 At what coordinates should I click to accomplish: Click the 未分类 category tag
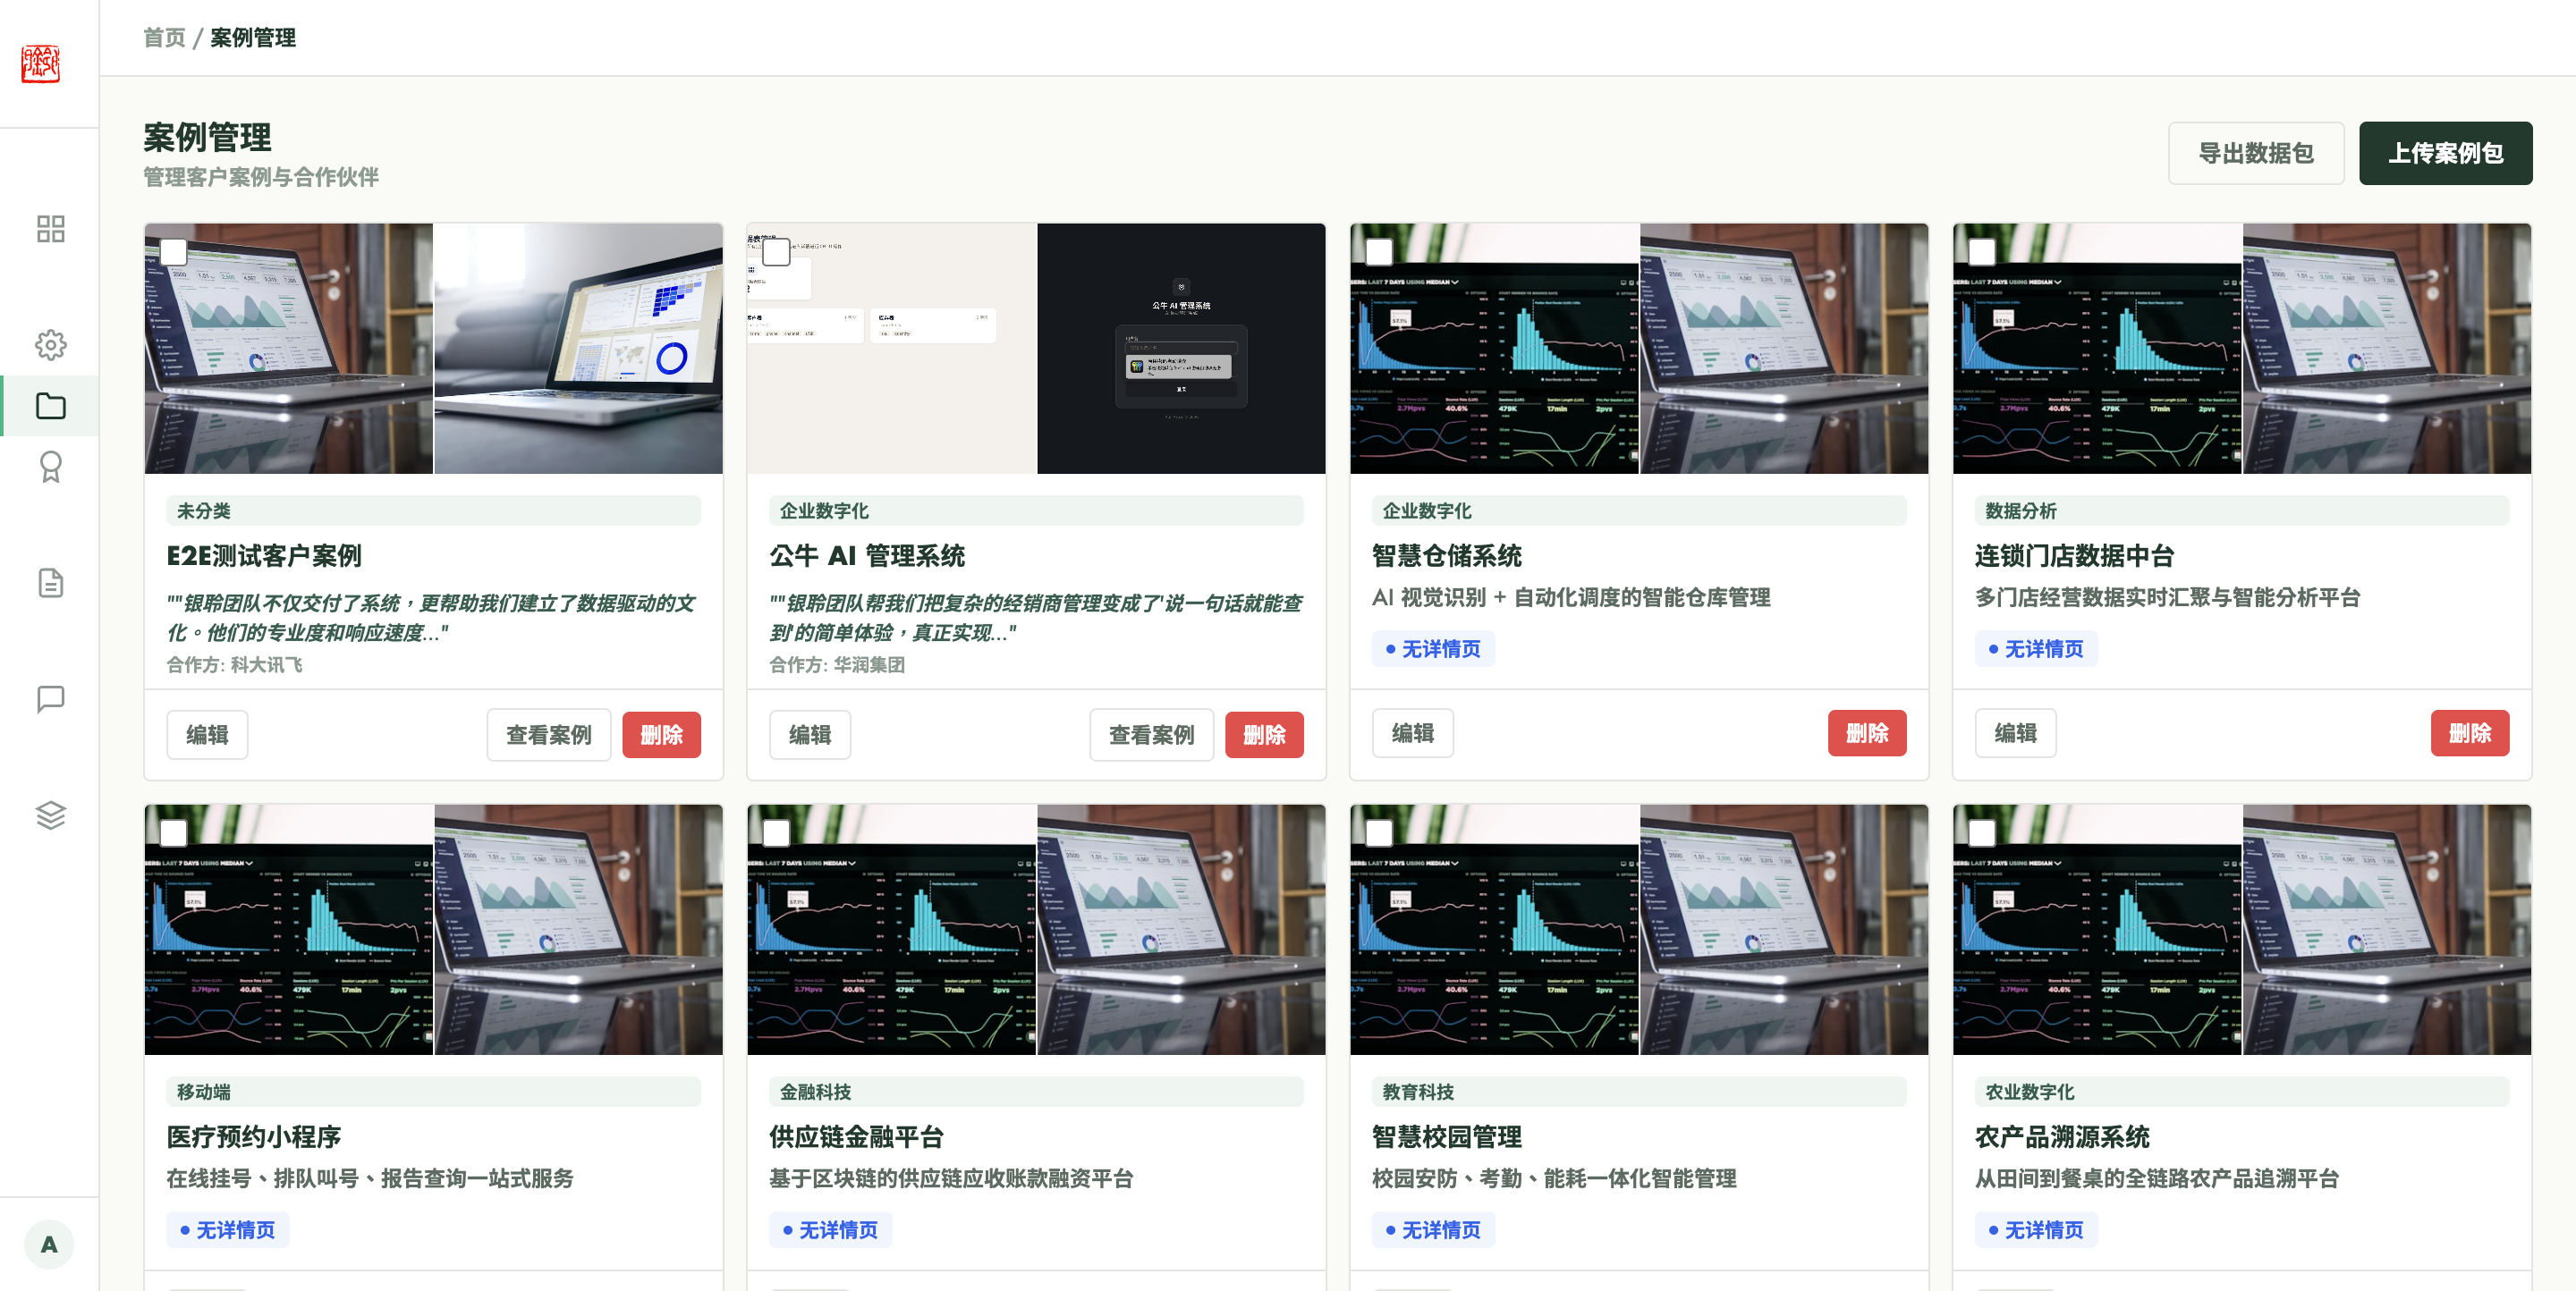tap(433, 510)
